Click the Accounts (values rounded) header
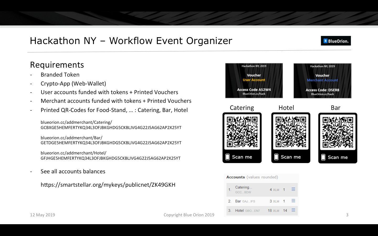This screenshot has height=236, width=378. click(x=252, y=177)
